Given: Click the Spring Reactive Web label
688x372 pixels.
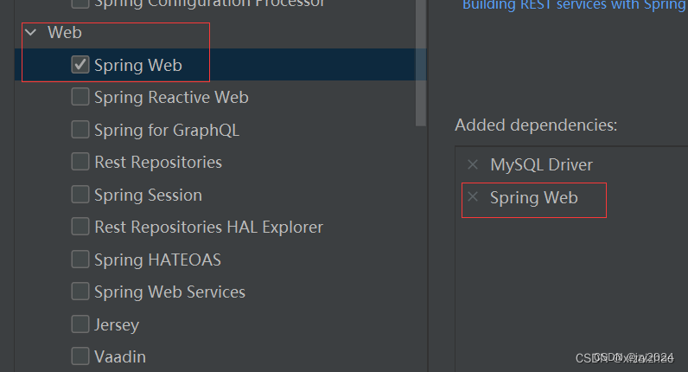Looking at the screenshot, I should [171, 97].
